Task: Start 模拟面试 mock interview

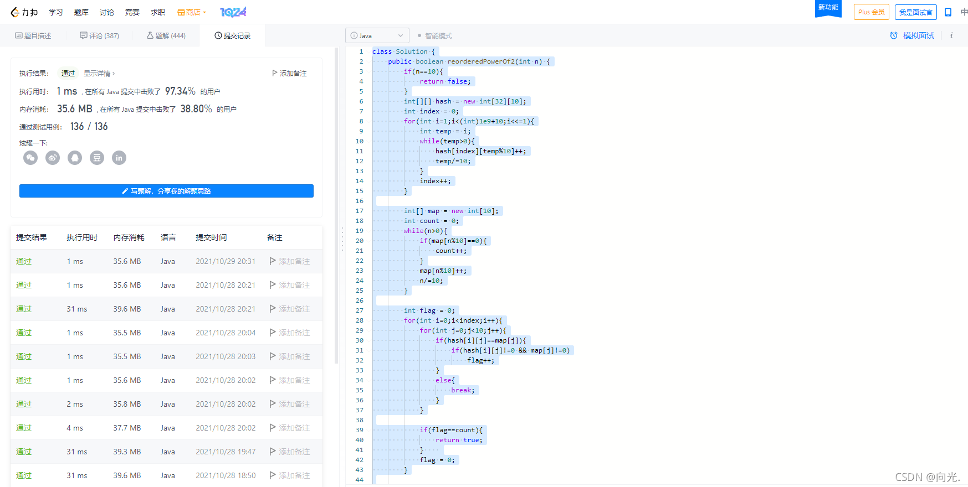Action: [912, 35]
